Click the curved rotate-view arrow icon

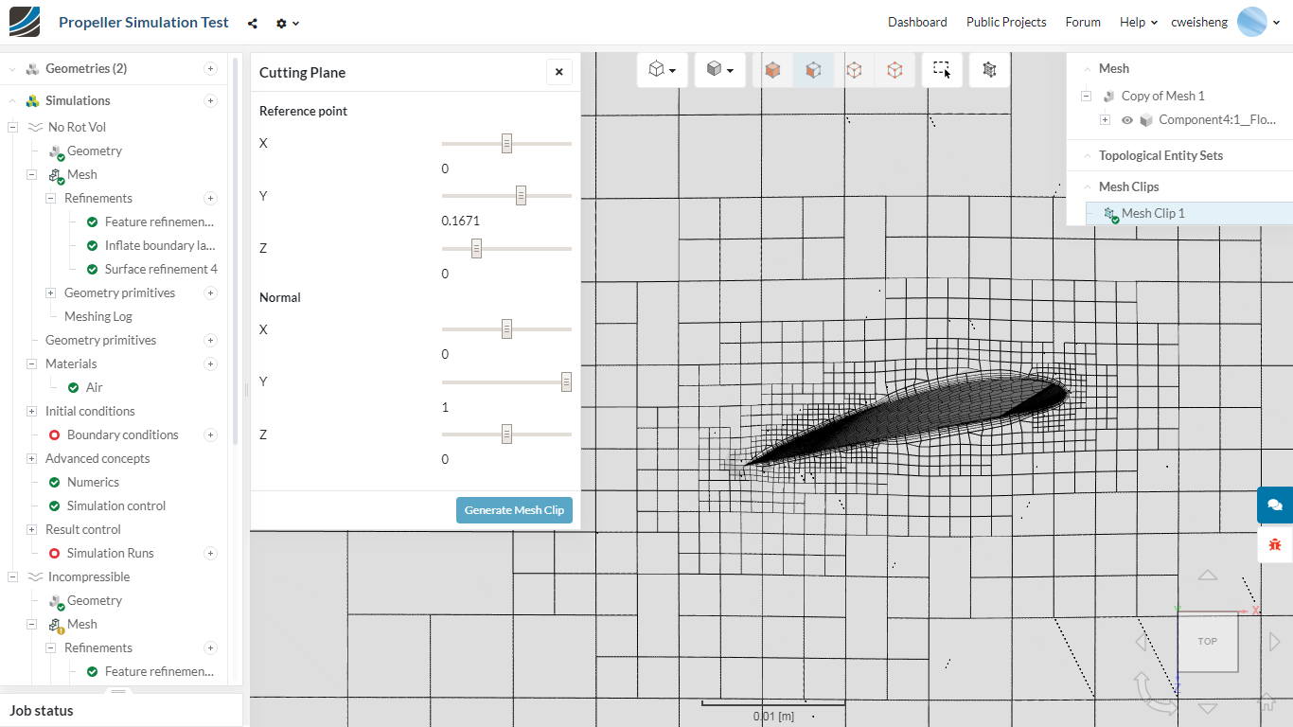tap(1154, 693)
